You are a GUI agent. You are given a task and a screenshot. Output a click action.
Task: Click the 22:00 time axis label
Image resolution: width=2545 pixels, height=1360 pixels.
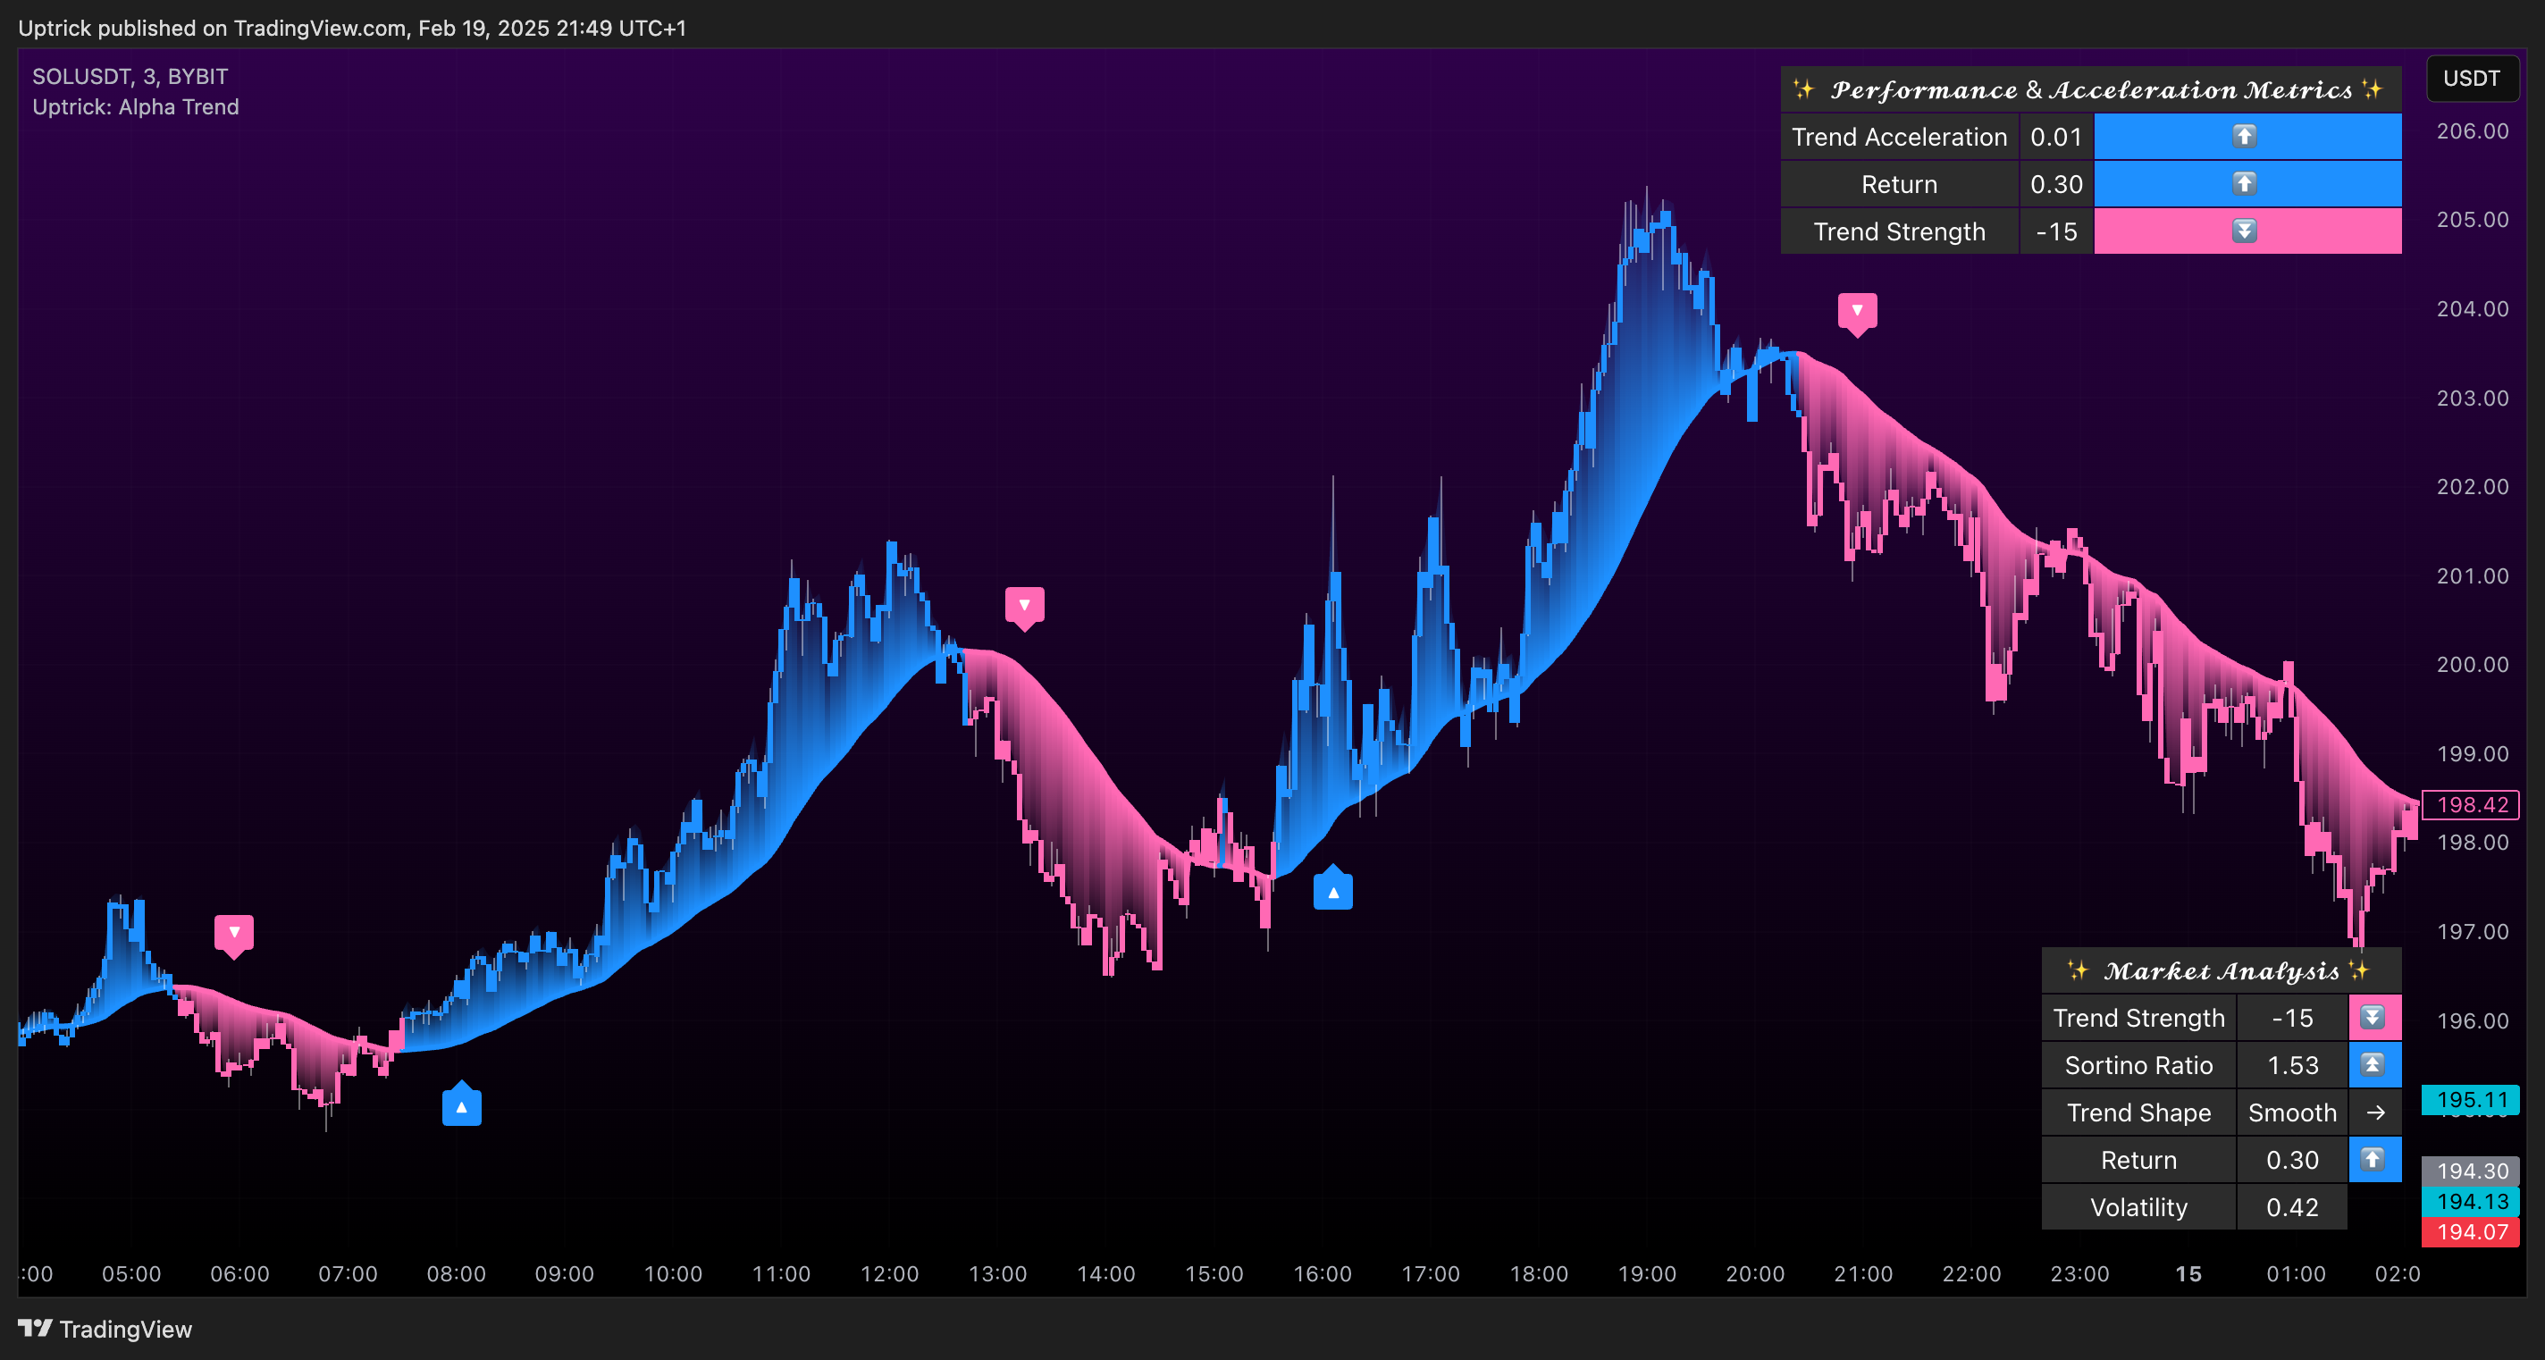tap(1971, 1273)
